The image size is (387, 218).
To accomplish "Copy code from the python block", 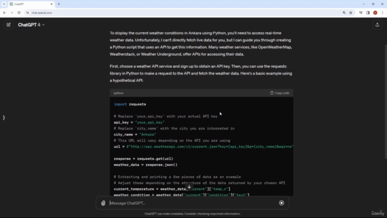I will point(279,93).
